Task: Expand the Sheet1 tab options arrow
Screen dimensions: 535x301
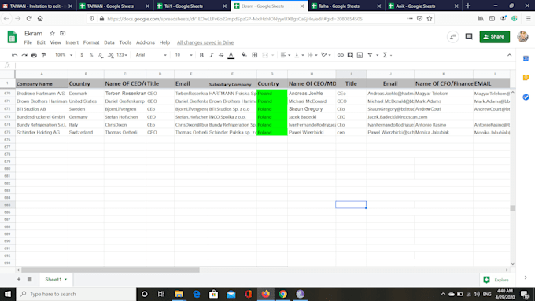Action: click(66, 280)
